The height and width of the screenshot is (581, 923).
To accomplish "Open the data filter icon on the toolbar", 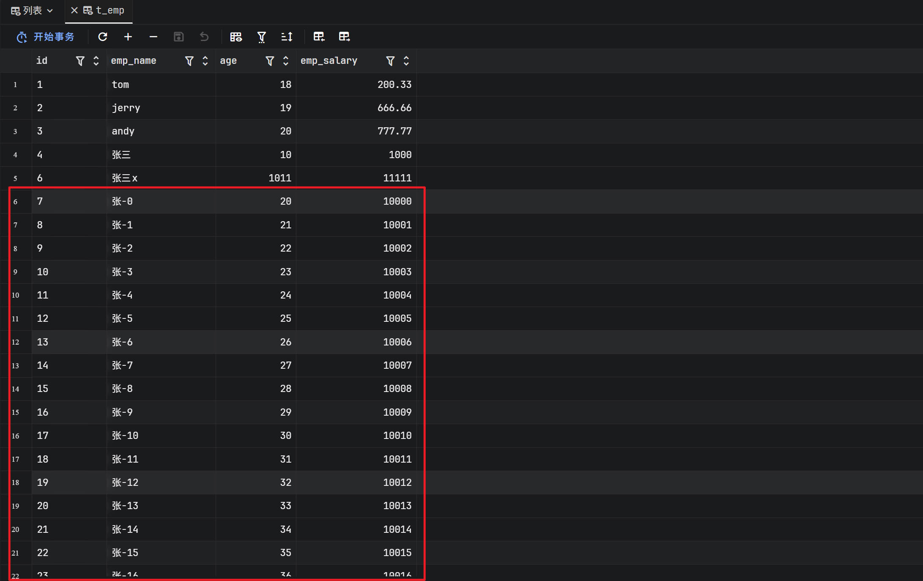I will pyautogui.click(x=261, y=37).
